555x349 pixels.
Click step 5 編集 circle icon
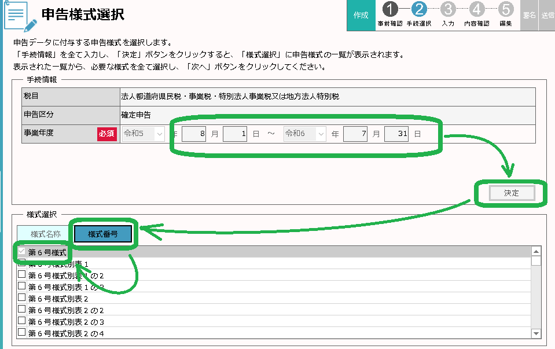(x=505, y=10)
